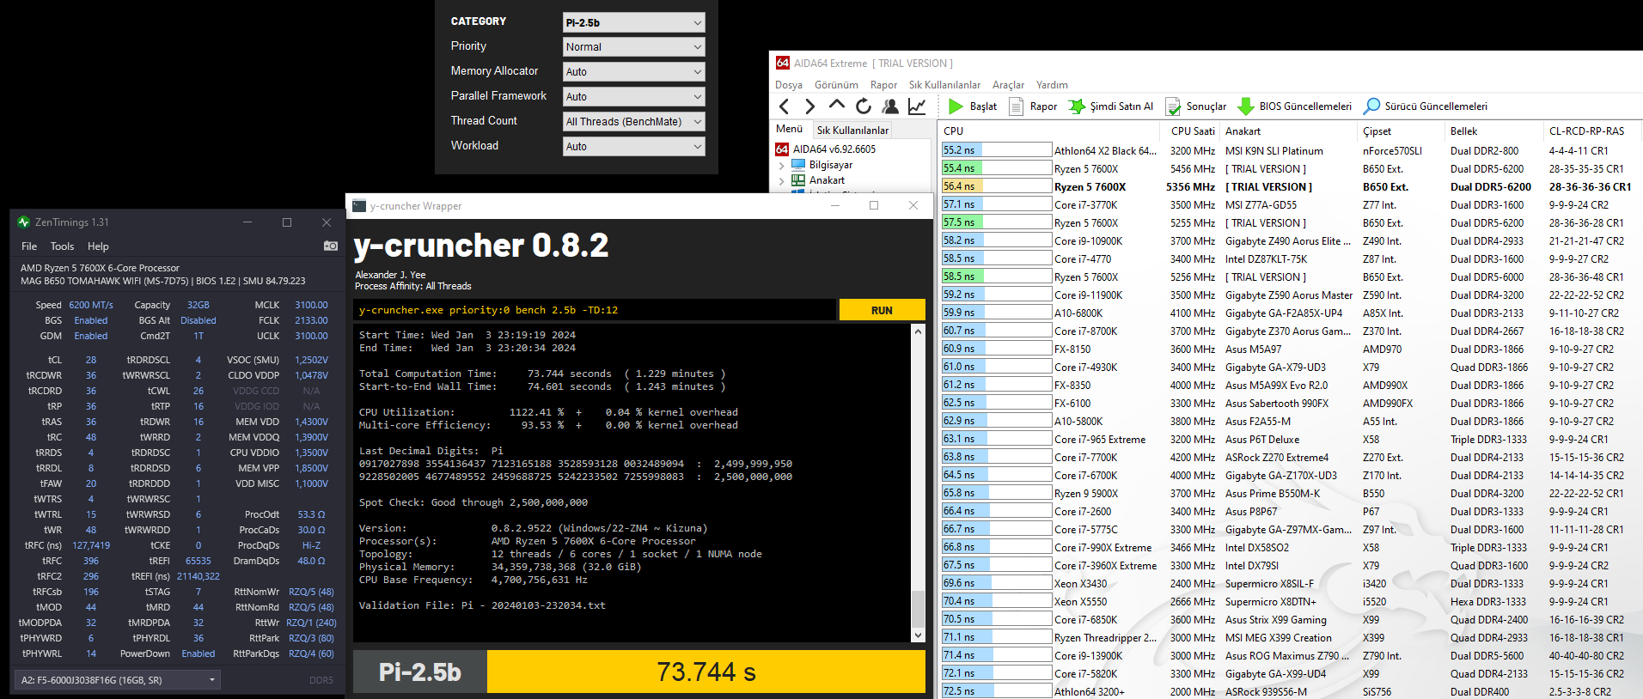
Task: Click the yellow RUN button in y-cruncher
Action: [882, 310]
